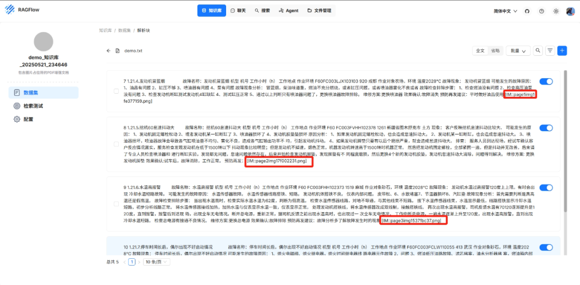Go to next page arrow in pagination
Viewport: 580px width, 285px height.
click(139, 262)
